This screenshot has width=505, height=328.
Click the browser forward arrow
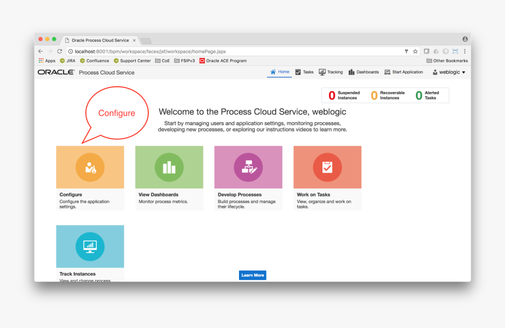click(50, 51)
